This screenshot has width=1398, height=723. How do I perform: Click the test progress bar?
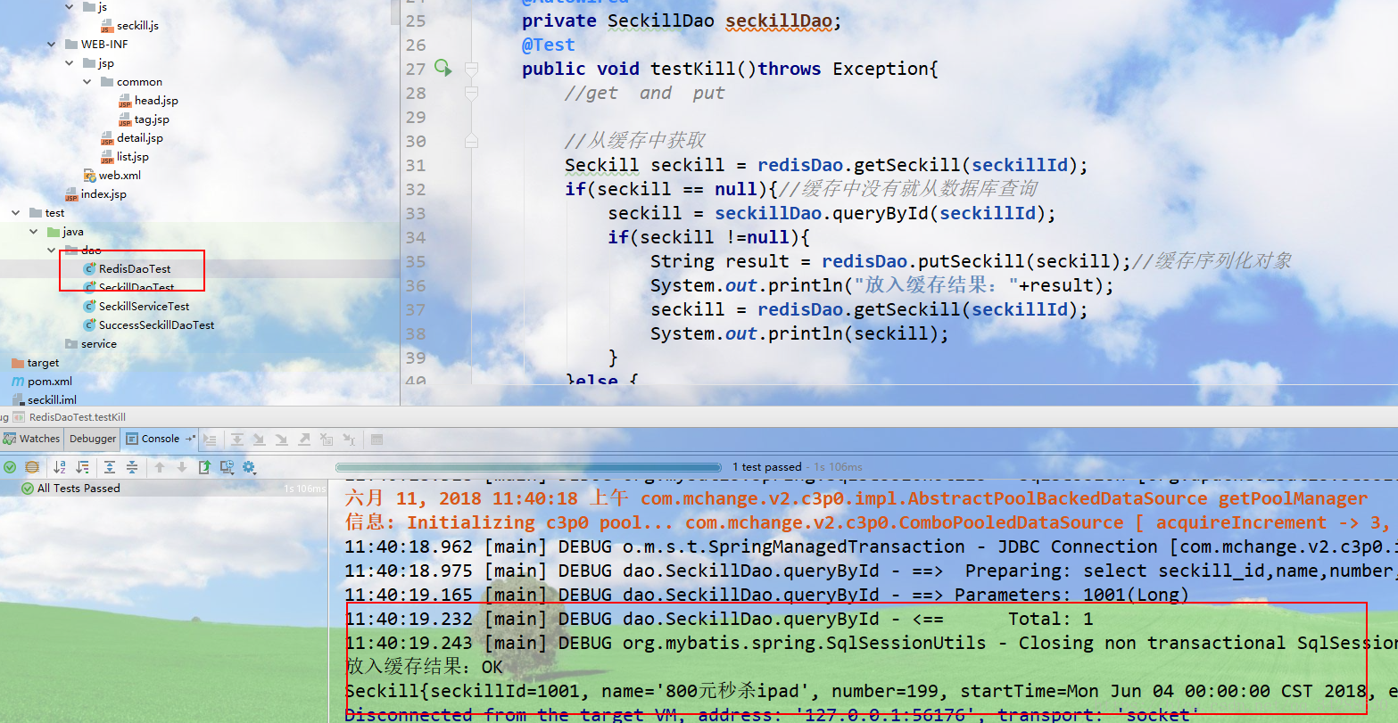point(528,467)
